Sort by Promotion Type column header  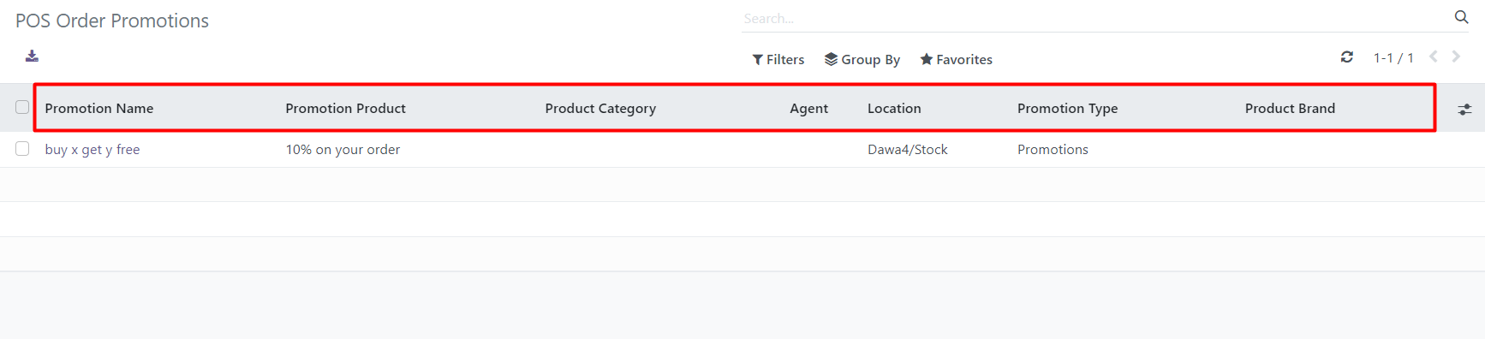click(x=1067, y=108)
